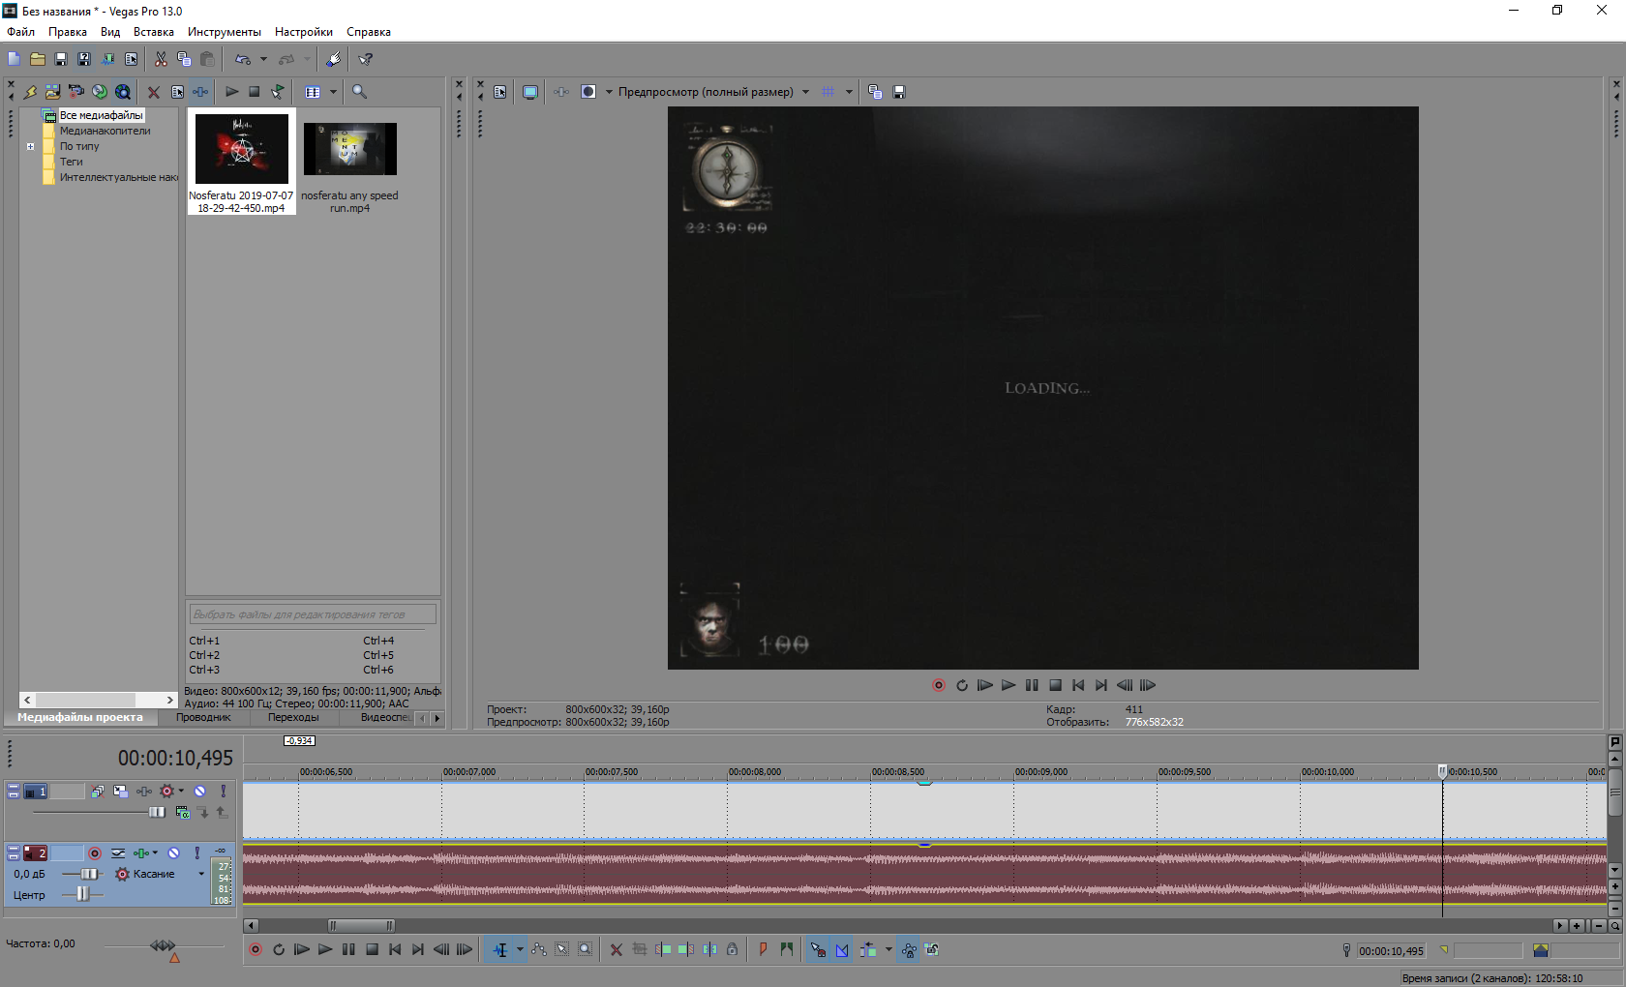Adjust audio track 2 Центр pan slider
The image size is (1626, 987).
tap(82, 895)
